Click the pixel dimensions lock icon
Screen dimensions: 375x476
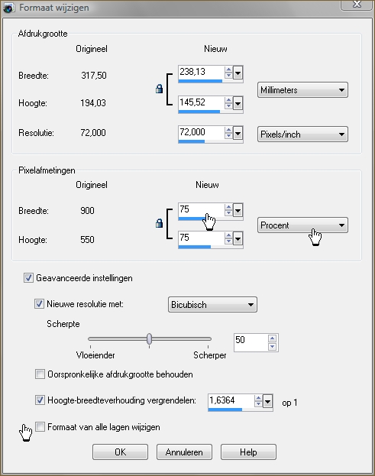coord(159,223)
